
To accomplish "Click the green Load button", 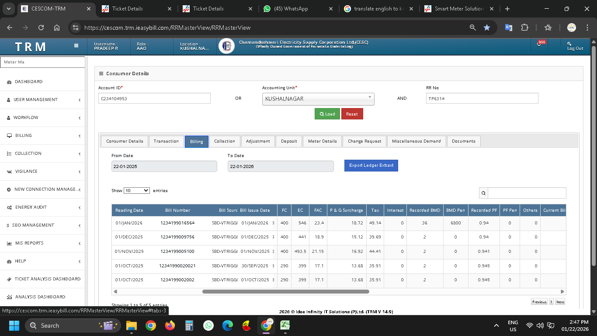I will [327, 114].
